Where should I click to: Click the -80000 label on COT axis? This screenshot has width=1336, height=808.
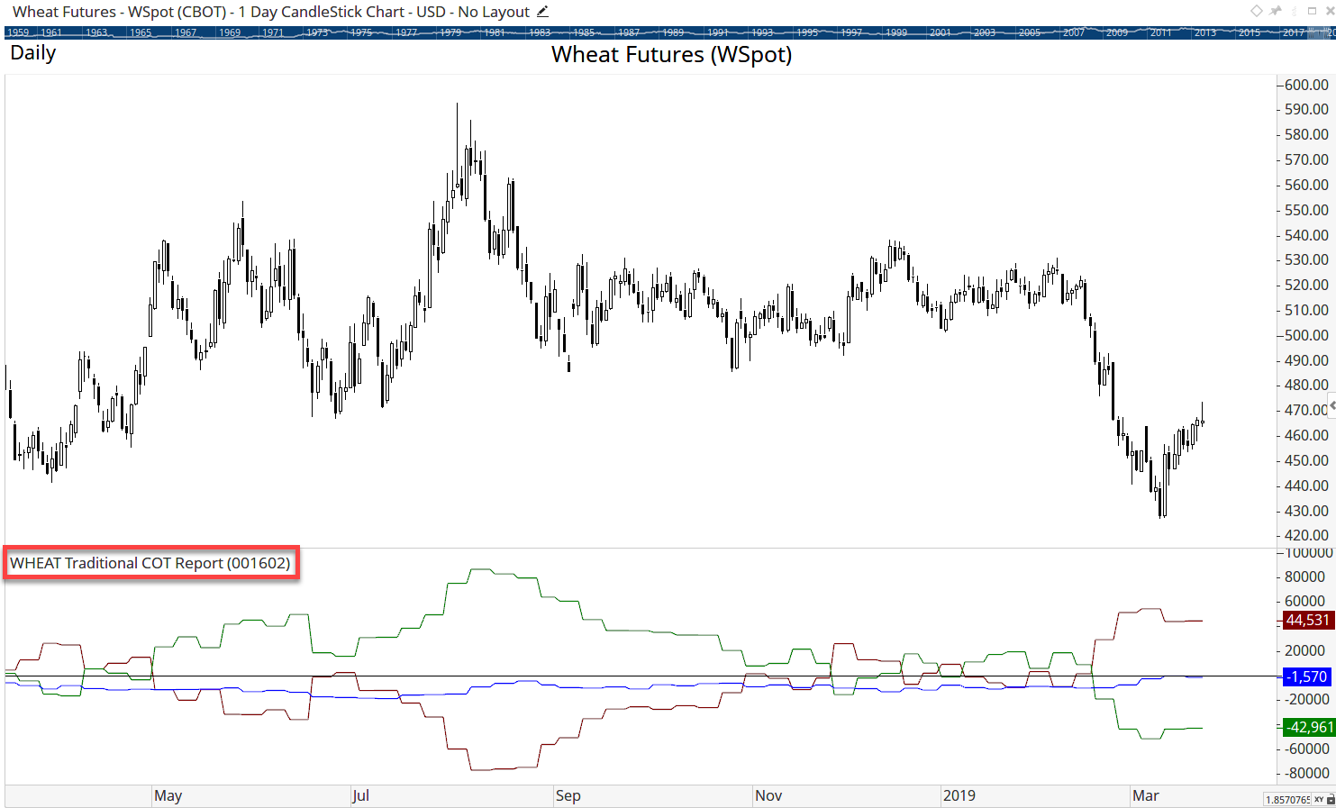tap(1306, 773)
